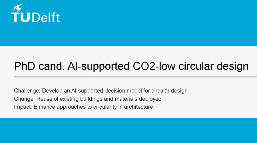Click the TU Delft logo

35,13
